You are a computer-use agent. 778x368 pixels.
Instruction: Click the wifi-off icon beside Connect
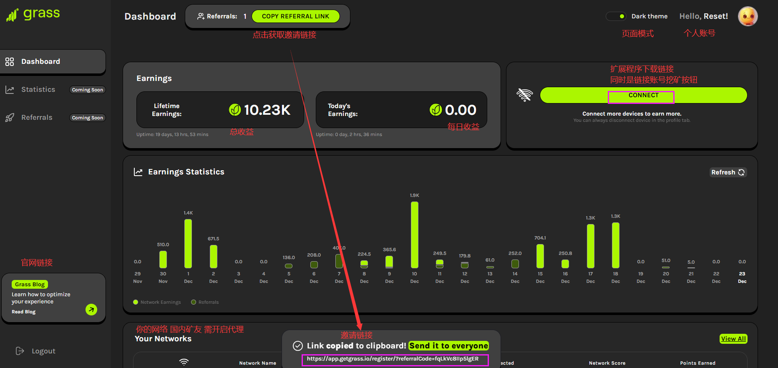click(525, 95)
